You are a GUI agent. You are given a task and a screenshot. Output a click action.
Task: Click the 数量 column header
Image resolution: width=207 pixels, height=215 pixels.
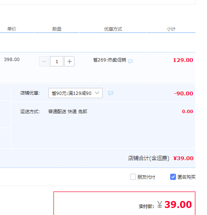57,29
